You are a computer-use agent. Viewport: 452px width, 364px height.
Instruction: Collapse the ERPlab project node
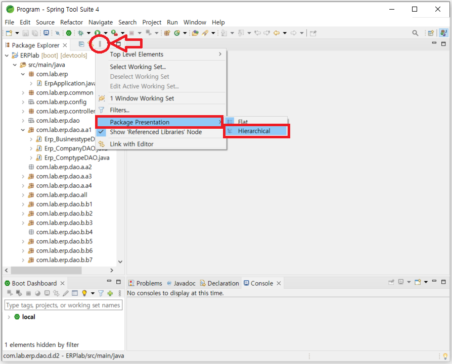pyautogui.click(x=7, y=56)
